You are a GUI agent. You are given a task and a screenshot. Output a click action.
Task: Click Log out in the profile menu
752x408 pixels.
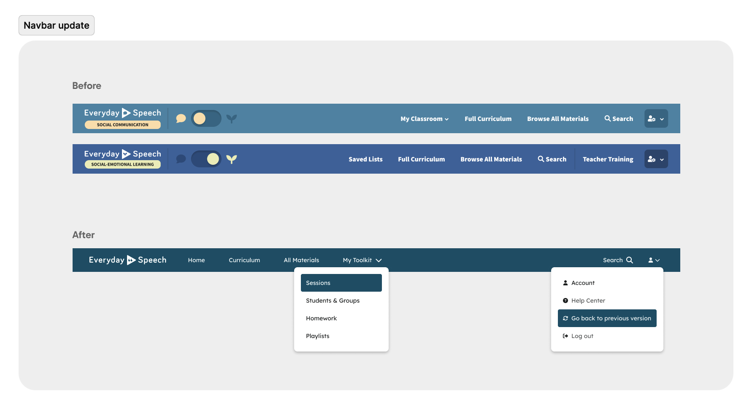[x=607, y=336]
